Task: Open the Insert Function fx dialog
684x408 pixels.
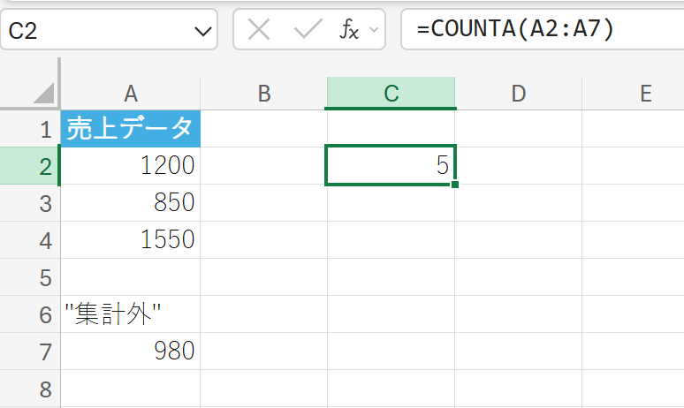Action: (x=349, y=30)
